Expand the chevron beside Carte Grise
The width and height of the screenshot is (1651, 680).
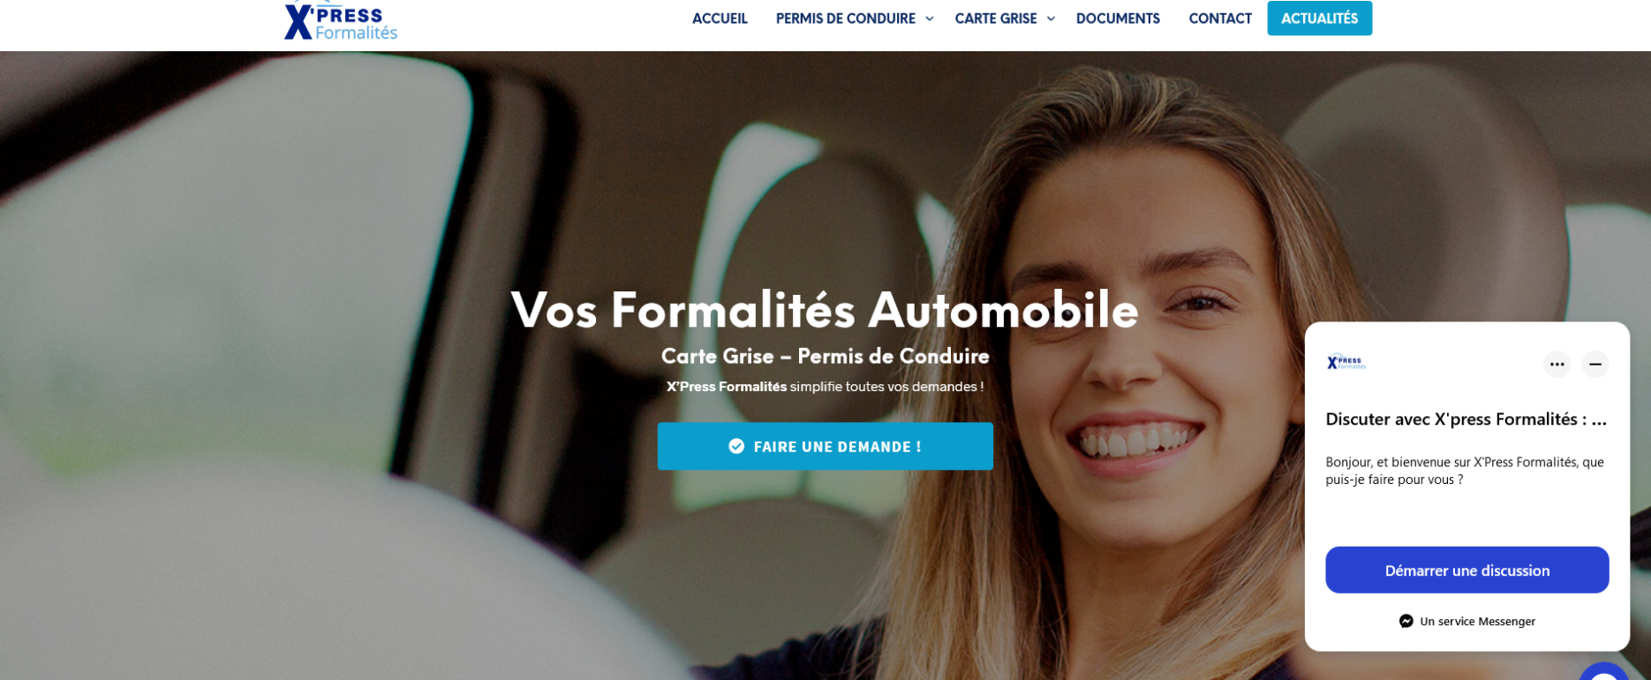1050,19
